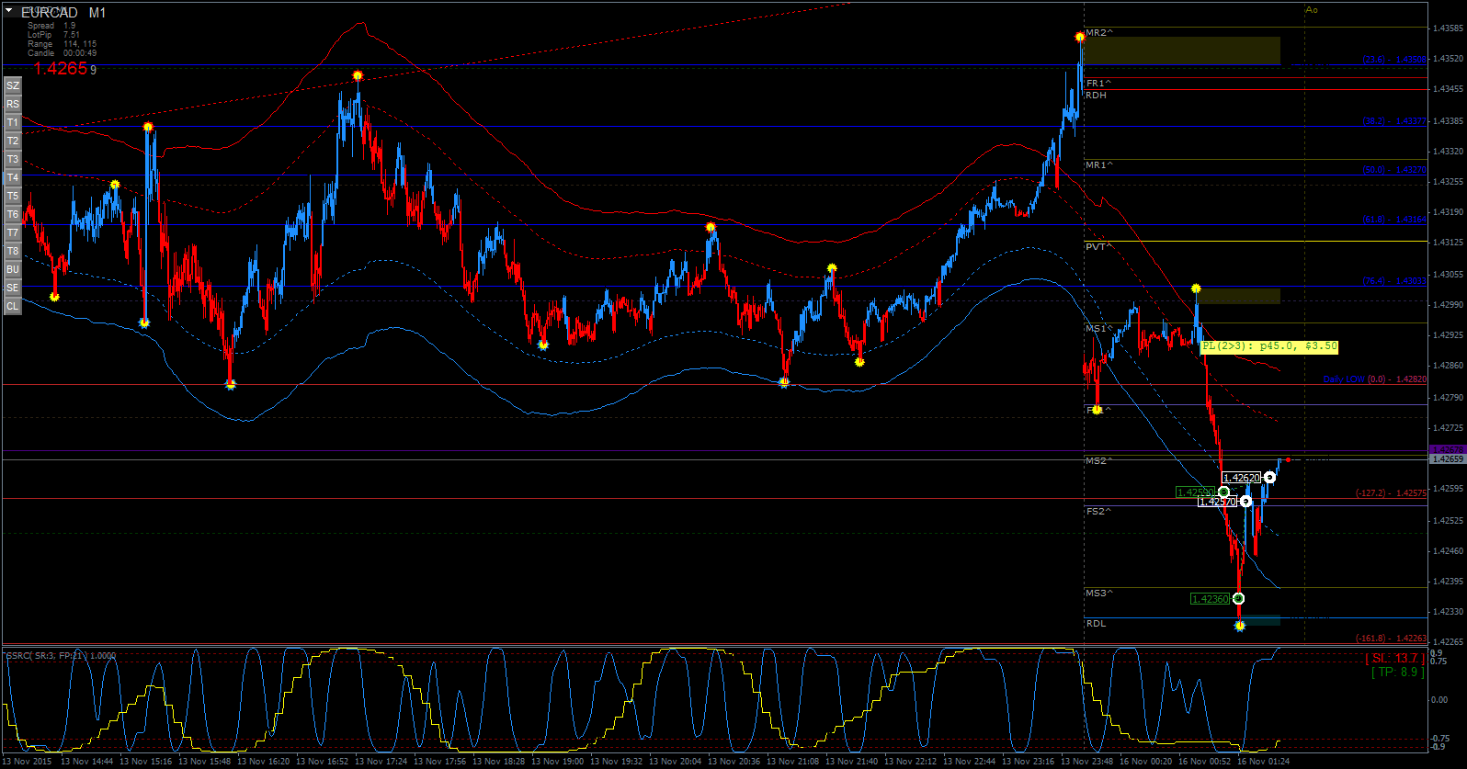1467x769 pixels.
Task: Click the MS1^ level label
Action: [x=1099, y=329]
